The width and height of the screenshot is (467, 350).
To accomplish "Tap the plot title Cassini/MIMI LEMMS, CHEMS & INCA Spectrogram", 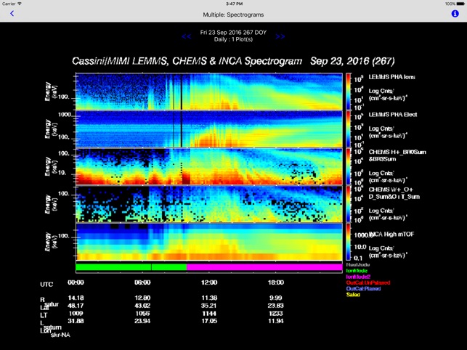I will click(187, 61).
